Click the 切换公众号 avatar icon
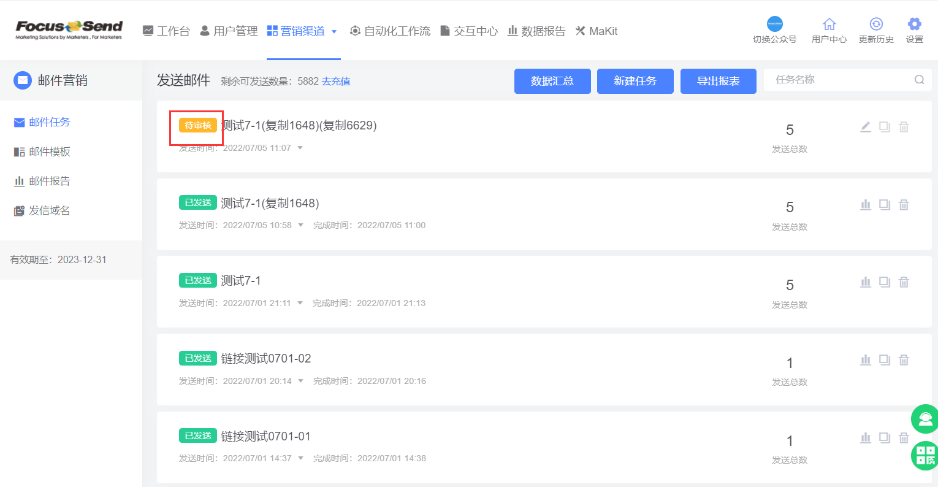This screenshot has width=938, height=487. coord(775,24)
